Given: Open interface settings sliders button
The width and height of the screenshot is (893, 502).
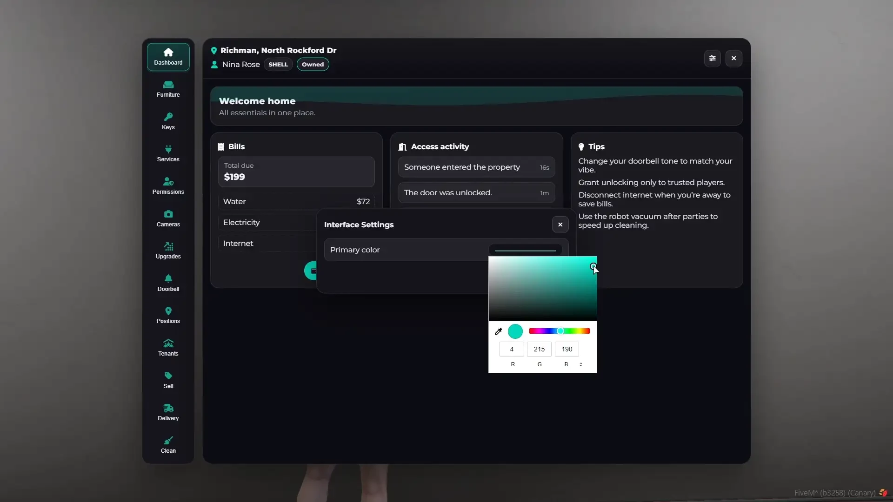Looking at the screenshot, I should 712,59.
